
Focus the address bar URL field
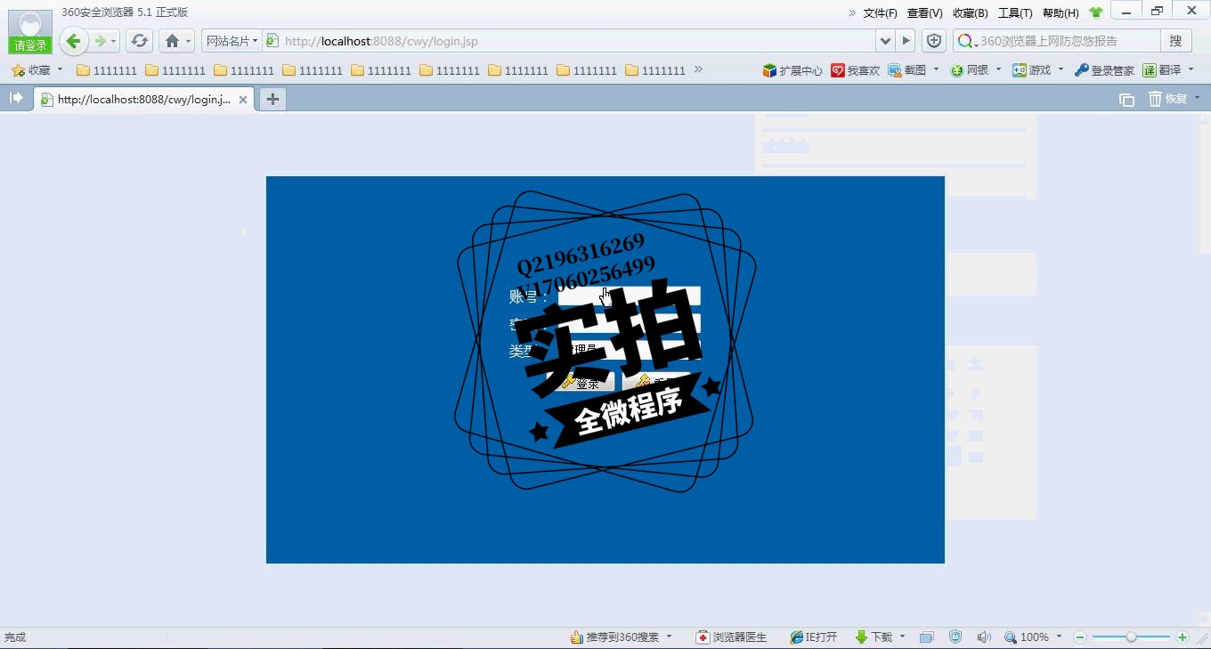[x=570, y=41]
